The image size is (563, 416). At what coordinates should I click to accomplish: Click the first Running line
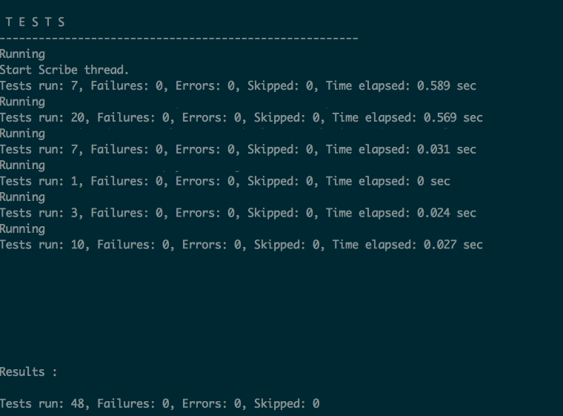coord(23,54)
